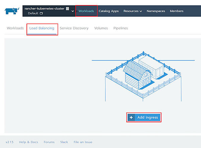The height and width of the screenshot is (148, 201).
Task: Visit the Forums footer link
Action: pyautogui.click(x=49, y=142)
